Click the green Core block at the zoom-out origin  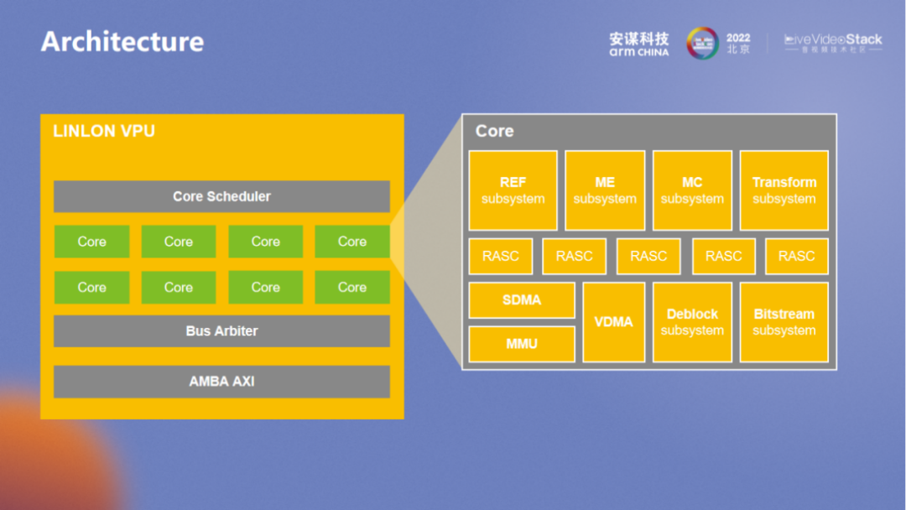(x=351, y=242)
